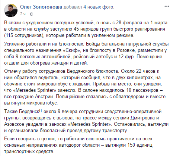Click the word "добавил" in post header
The height and width of the screenshot is (156, 170).
(x=73, y=7)
